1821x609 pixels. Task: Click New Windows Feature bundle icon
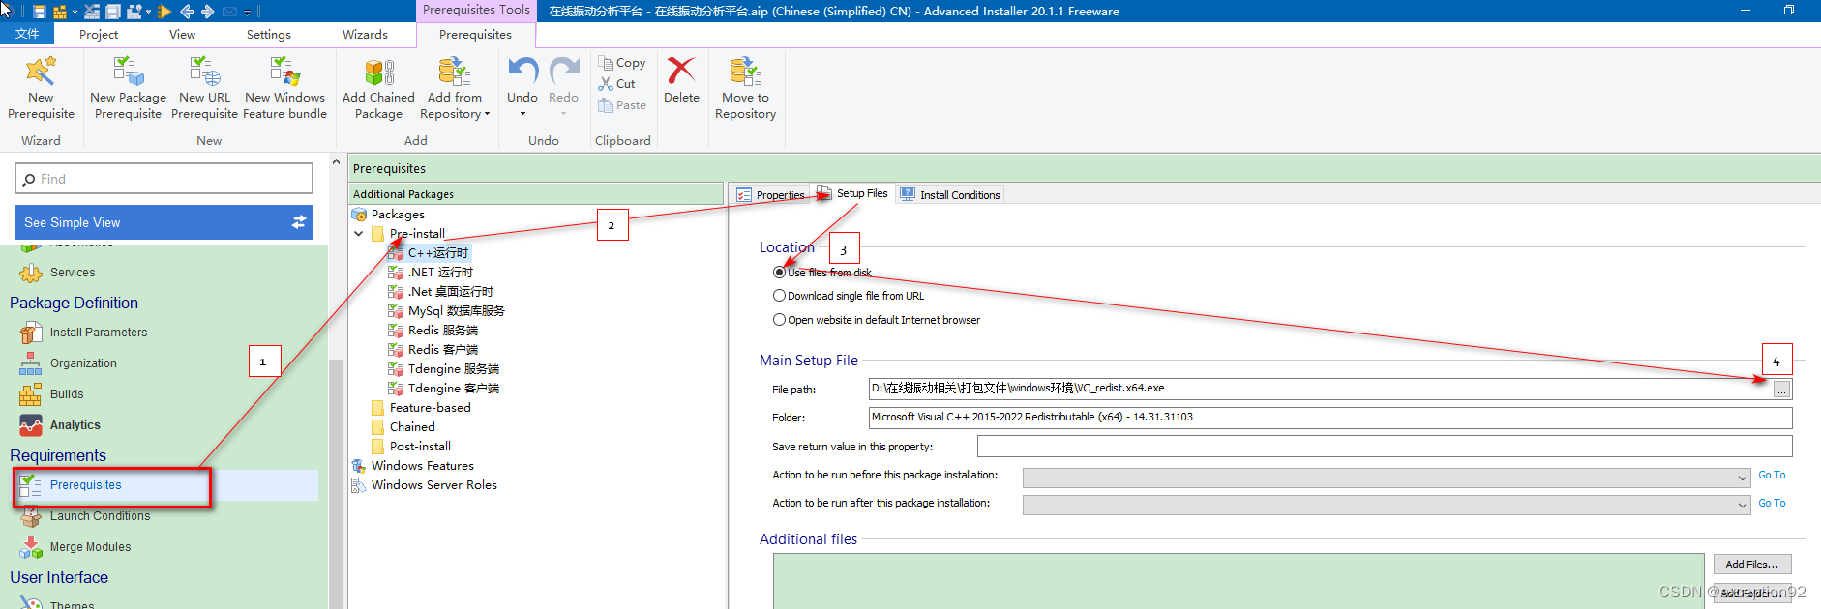284,87
